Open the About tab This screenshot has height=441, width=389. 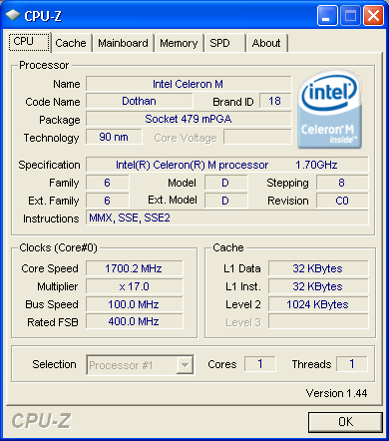(x=266, y=43)
